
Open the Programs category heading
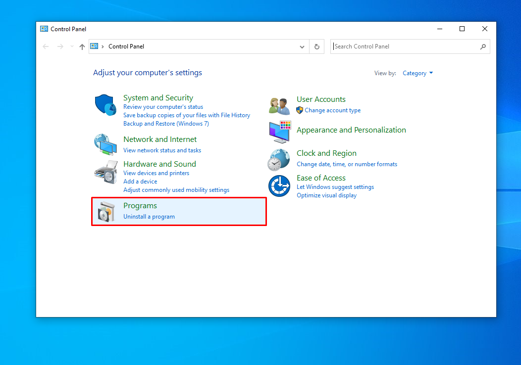140,206
